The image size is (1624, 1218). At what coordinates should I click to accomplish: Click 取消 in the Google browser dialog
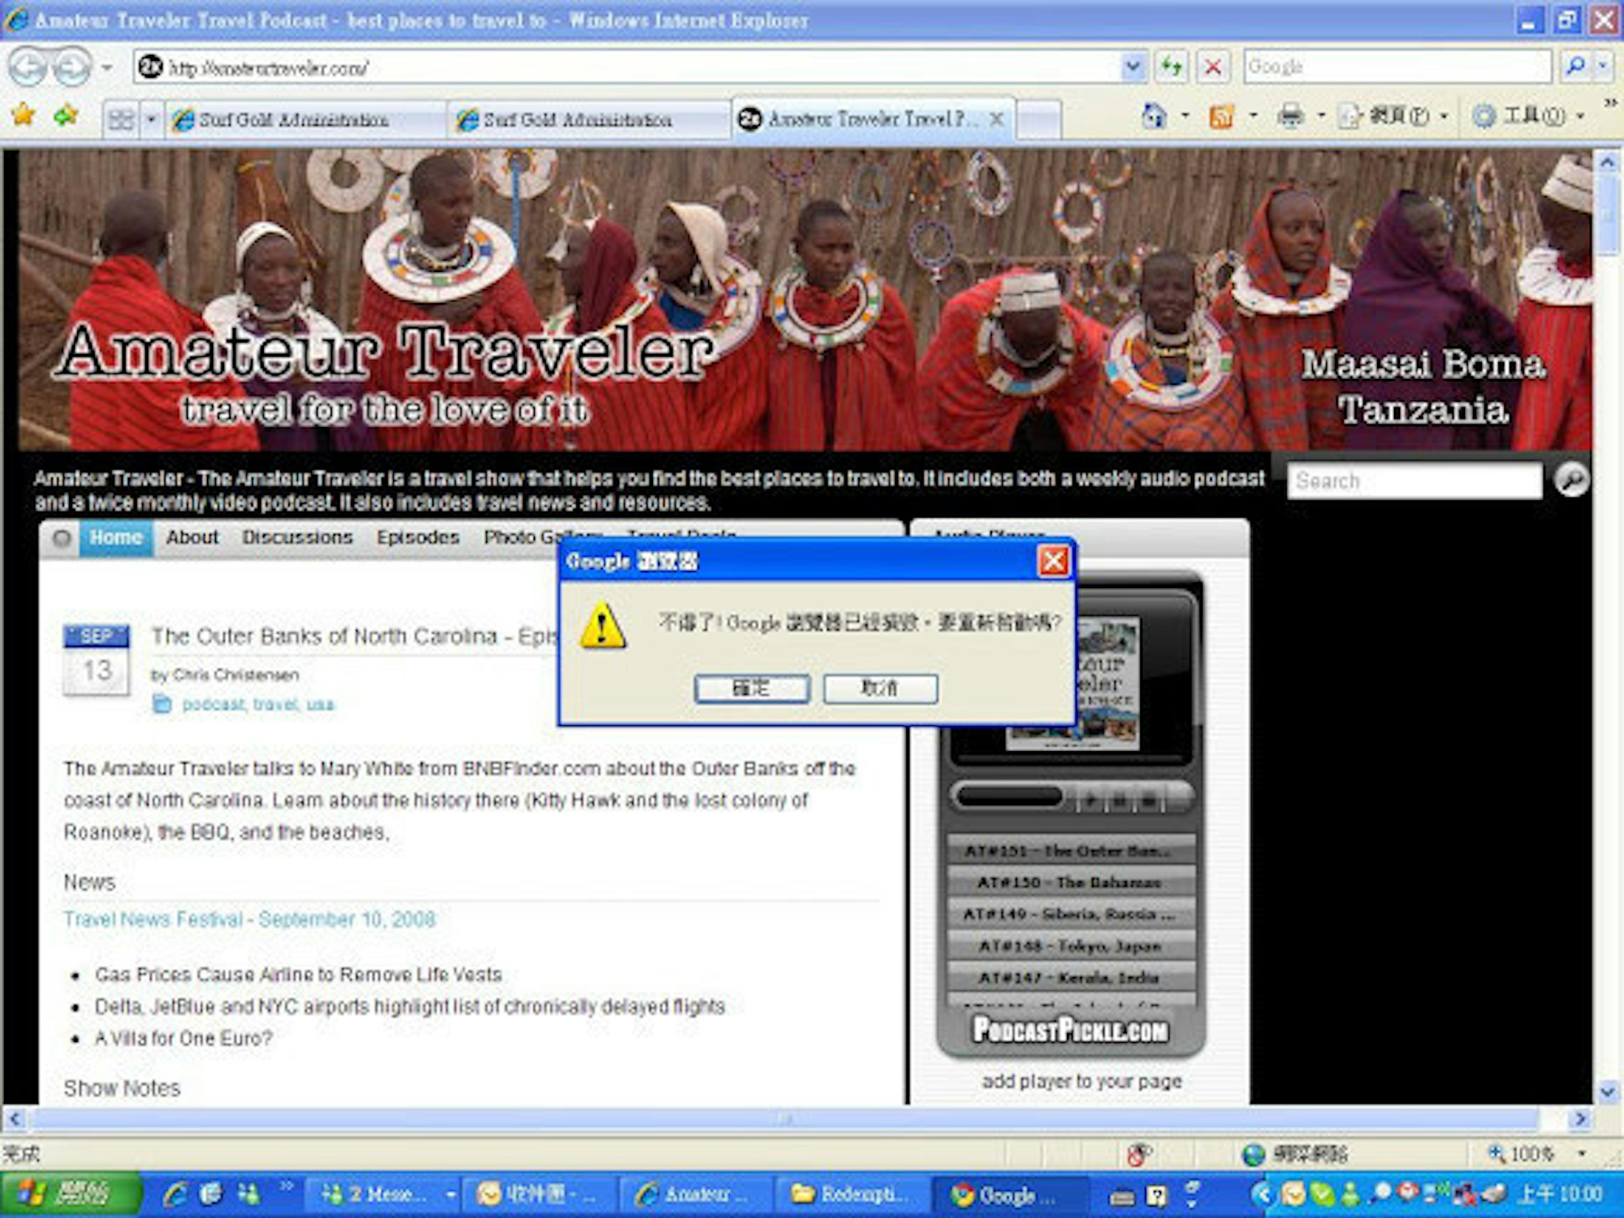click(880, 689)
